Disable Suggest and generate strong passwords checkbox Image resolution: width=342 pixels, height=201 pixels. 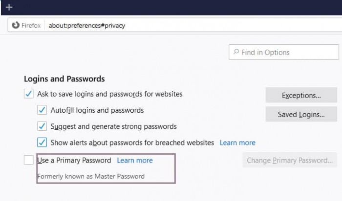point(42,126)
